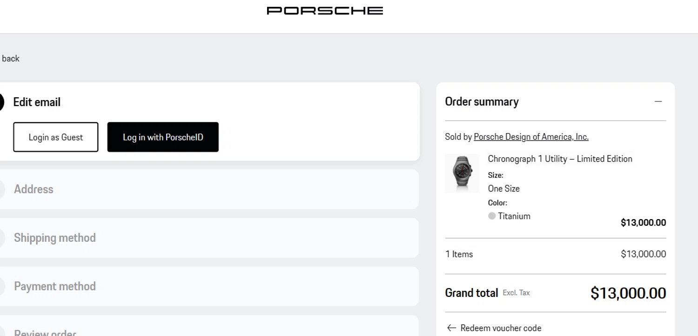698x336 pixels.
Task: Click the Excl. Tax note
Action: [516, 293]
